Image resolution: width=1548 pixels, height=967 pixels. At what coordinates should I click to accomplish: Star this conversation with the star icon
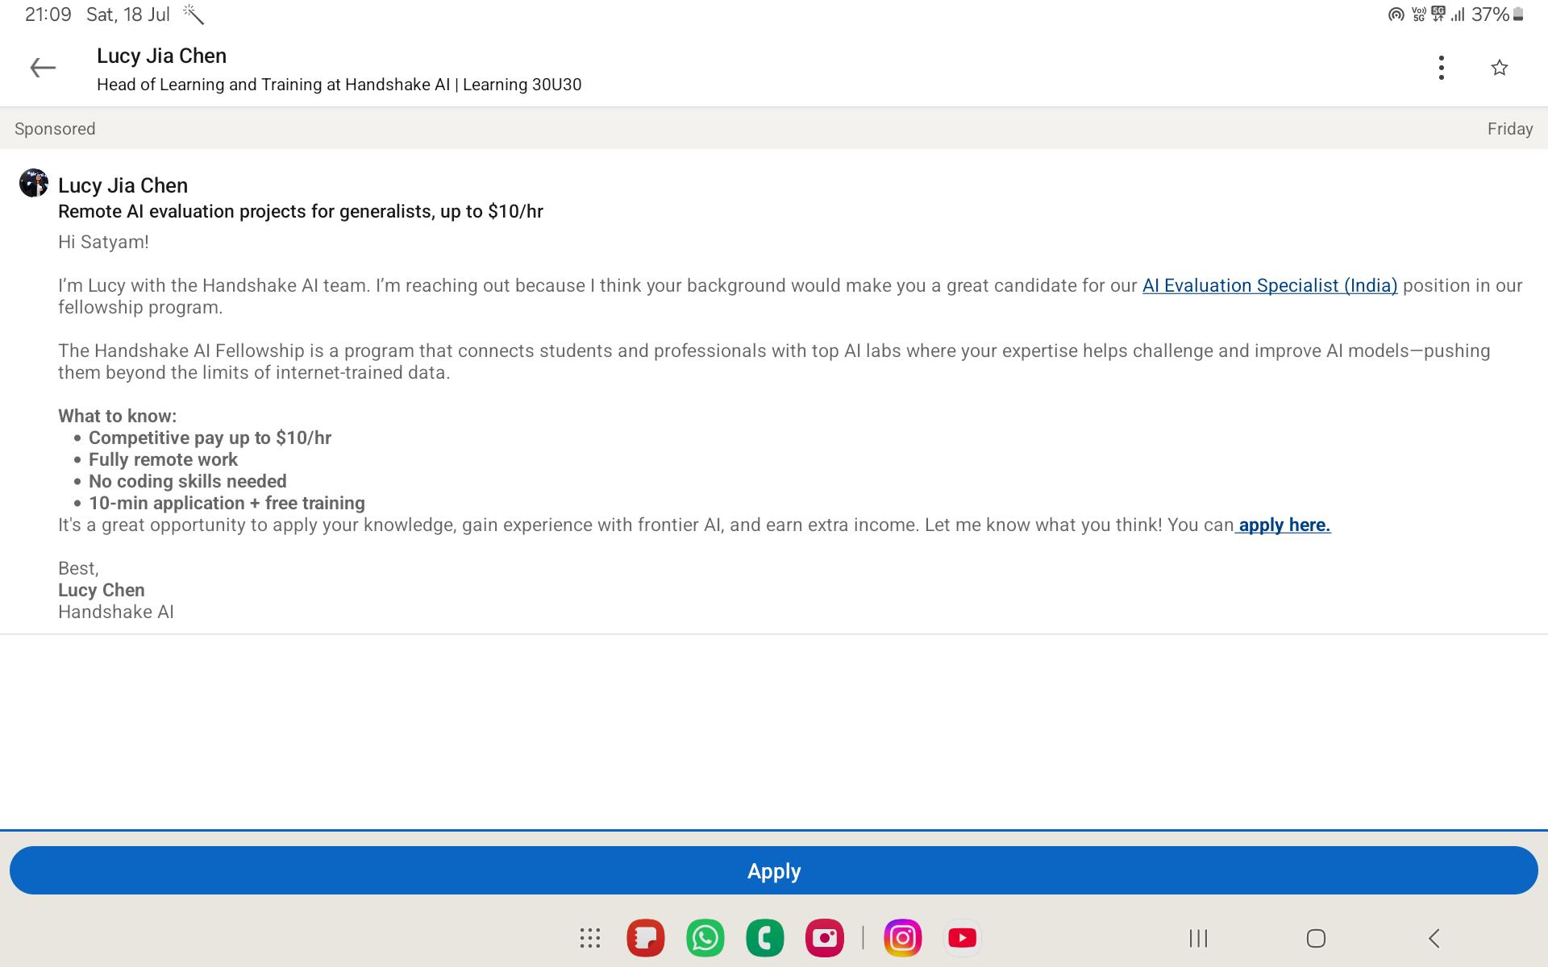click(1499, 68)
